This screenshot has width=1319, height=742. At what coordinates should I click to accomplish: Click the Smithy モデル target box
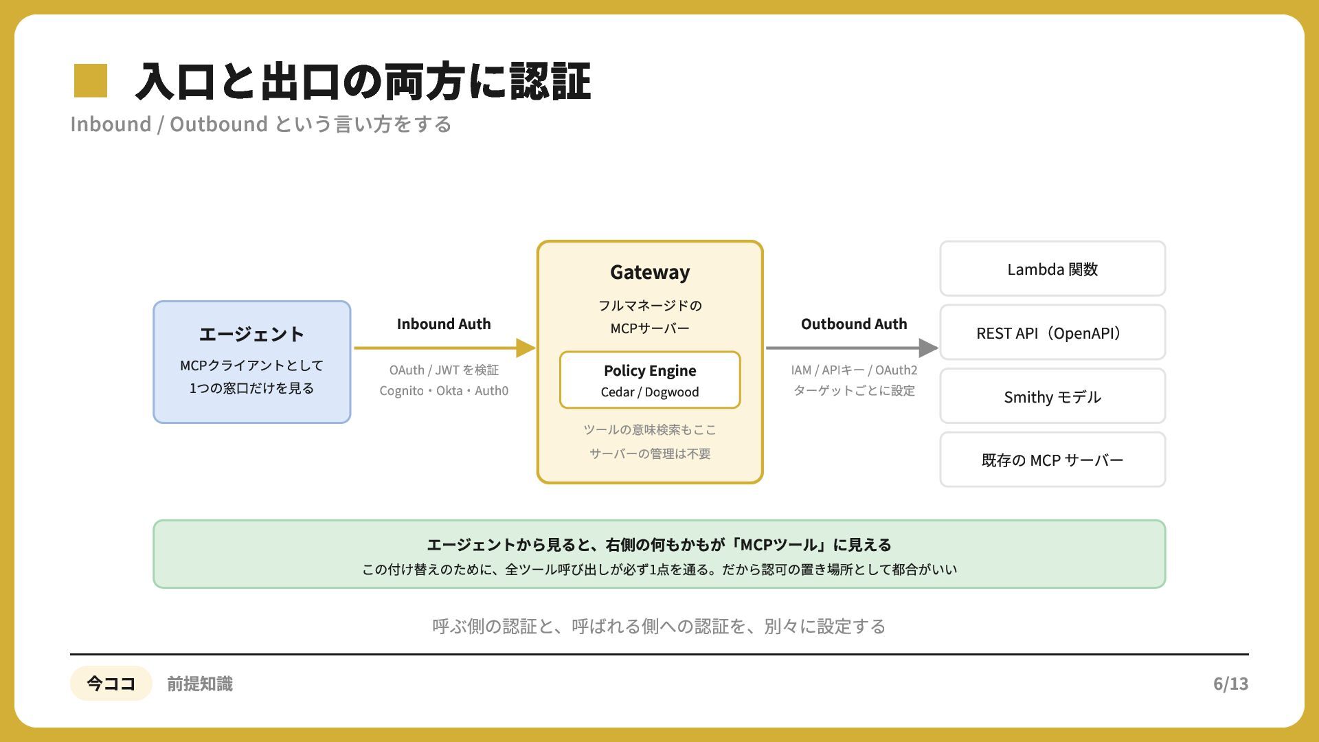coord(1052,396)
